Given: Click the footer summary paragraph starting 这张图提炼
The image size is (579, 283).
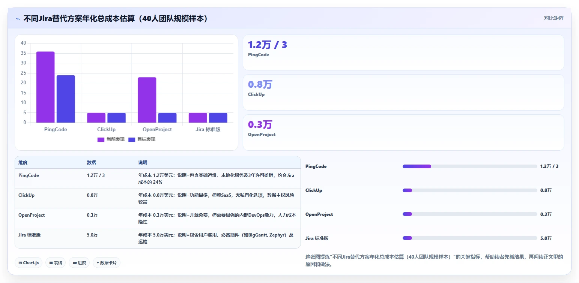Looking at the screenshot, I should (x=434, y=261).
